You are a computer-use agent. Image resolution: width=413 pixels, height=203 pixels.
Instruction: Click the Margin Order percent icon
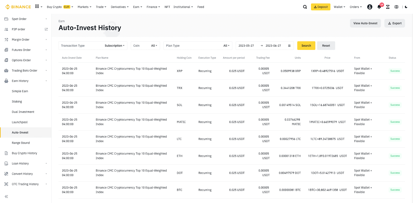(6, 39)
